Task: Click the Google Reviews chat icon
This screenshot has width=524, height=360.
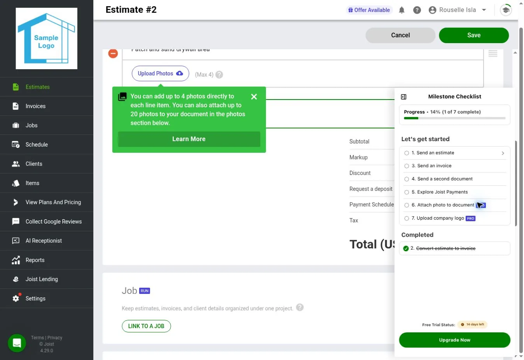Action: [16, 222]
